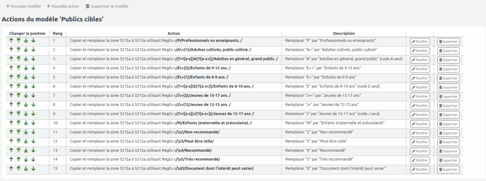Move rank 5 action up one position
This screenshot has height=181, width=486.
click(x=11, y=77)
